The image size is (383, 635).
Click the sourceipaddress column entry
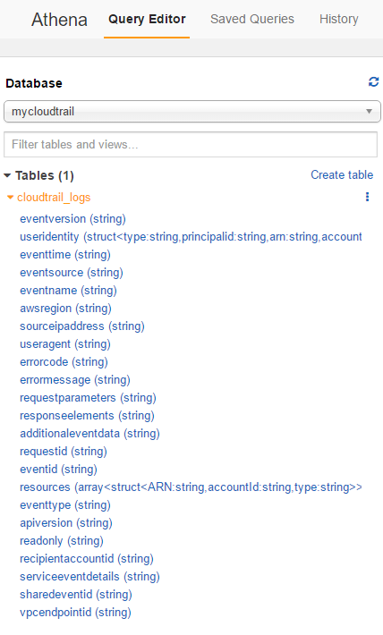pyautogui.click(x=82, y=326)
